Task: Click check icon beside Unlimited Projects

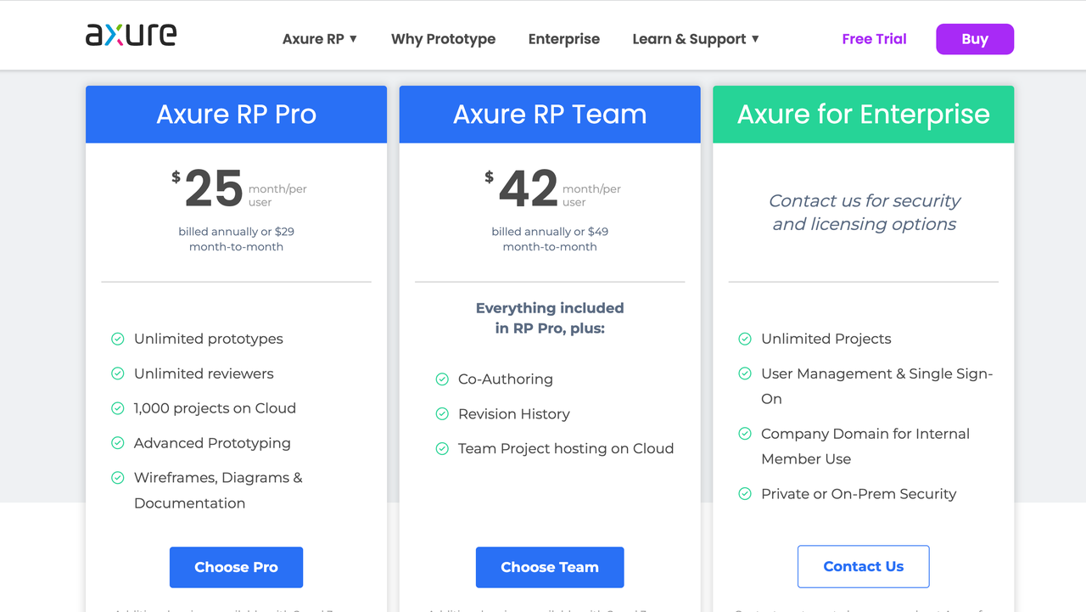Action: [745, 339]
